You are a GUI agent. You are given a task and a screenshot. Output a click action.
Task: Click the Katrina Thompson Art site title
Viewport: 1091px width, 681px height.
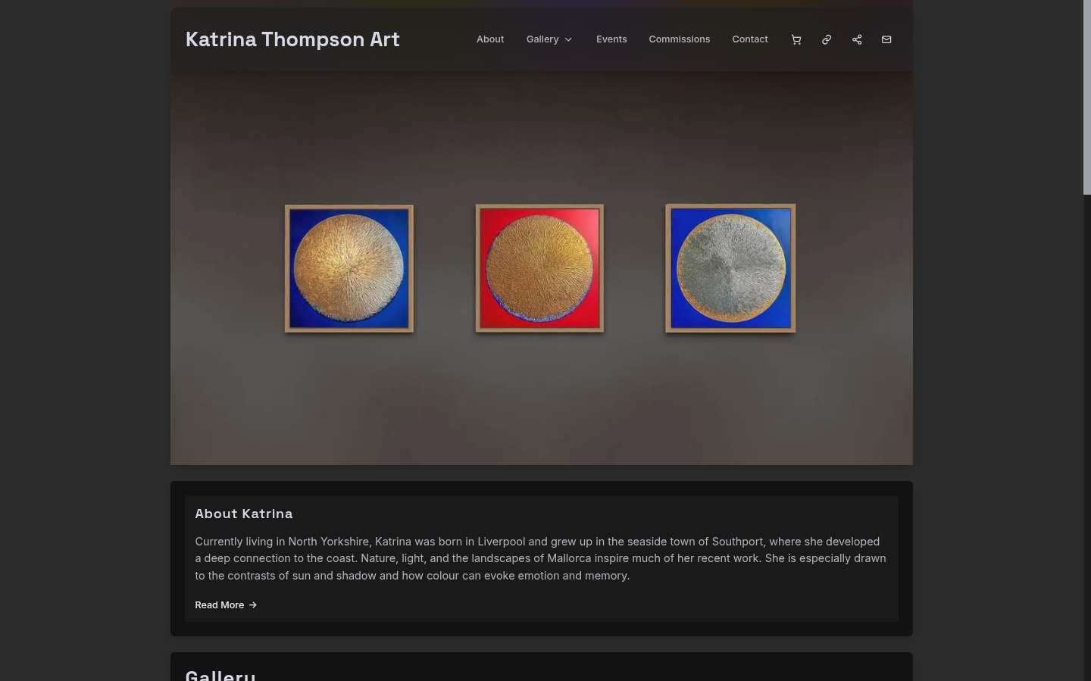[x=292, y=39]
